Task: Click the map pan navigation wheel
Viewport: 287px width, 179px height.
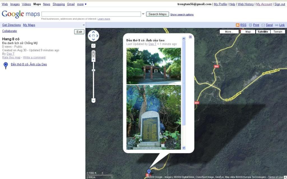Action: 93,36
